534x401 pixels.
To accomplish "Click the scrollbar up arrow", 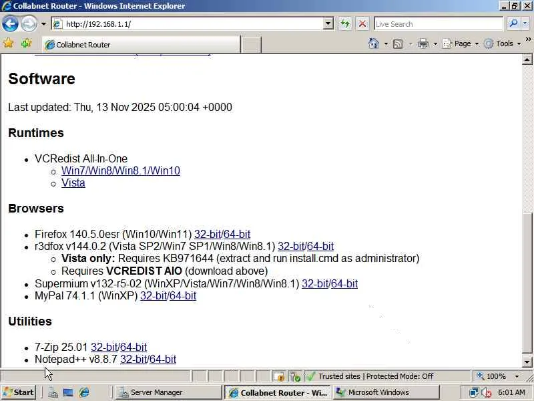I will 527,59.
